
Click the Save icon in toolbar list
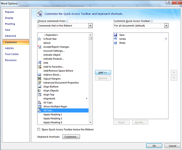pyautogui.click(x=115, y=35)
